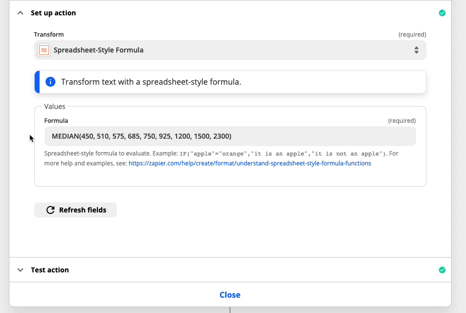Open the spreadsheet-style formula help link
Screen dimensions: 466x313
(250, 163)
